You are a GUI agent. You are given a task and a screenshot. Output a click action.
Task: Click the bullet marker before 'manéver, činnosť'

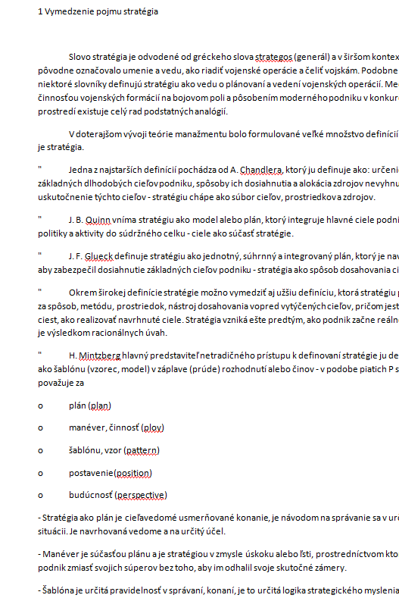[40, 428]
